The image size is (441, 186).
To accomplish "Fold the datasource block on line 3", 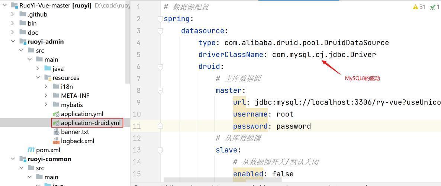I will (x=160, y=31).
